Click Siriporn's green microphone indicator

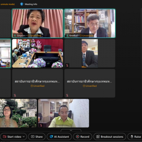click(x=15, y=35)
